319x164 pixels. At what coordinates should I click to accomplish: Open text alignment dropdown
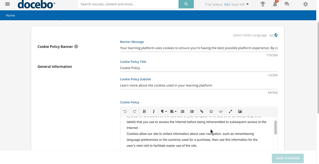[x=173, y=112]
